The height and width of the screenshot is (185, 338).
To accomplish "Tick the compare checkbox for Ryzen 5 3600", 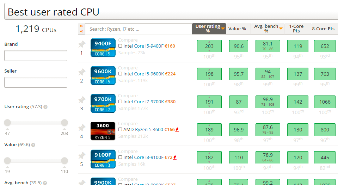I will [120, 129].
